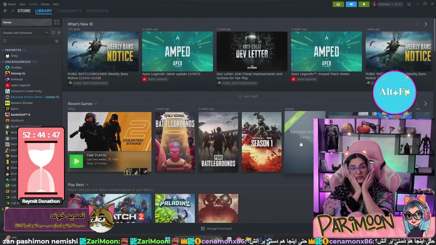Go back with the navigation arrow
Screen dimensions: 436x245
pyautogui.click(x=5, y=11)
